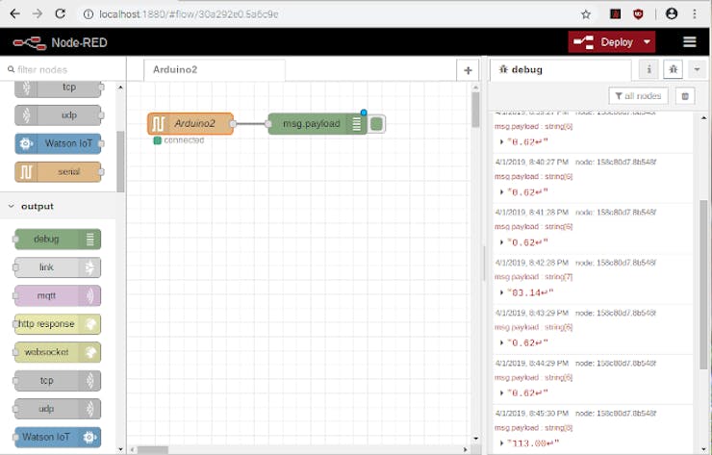Select the udp output palette node
Viewport: 712px width, 455px height.
click(58, 409)
